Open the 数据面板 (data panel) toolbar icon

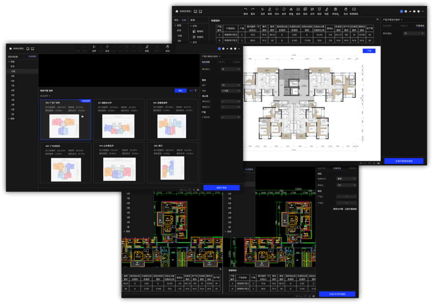coord(354,9)
